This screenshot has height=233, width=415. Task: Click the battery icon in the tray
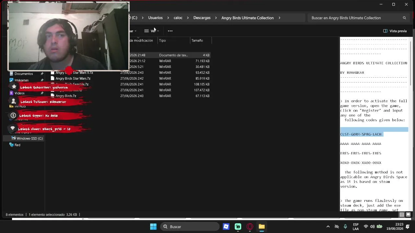tap(379, 227)
